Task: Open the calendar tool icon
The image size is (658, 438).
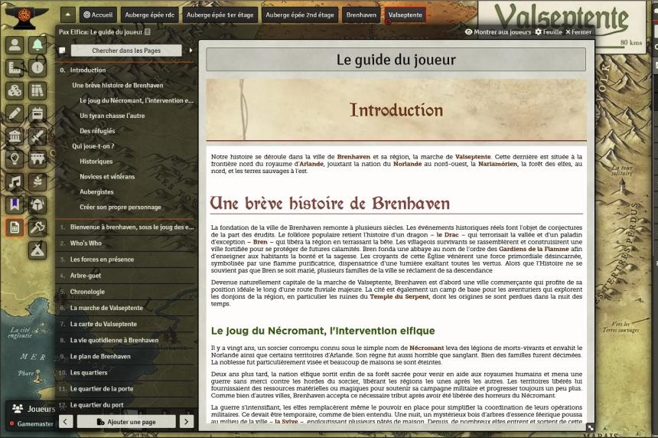Action: pyautogui.click(x=37, y=113)
